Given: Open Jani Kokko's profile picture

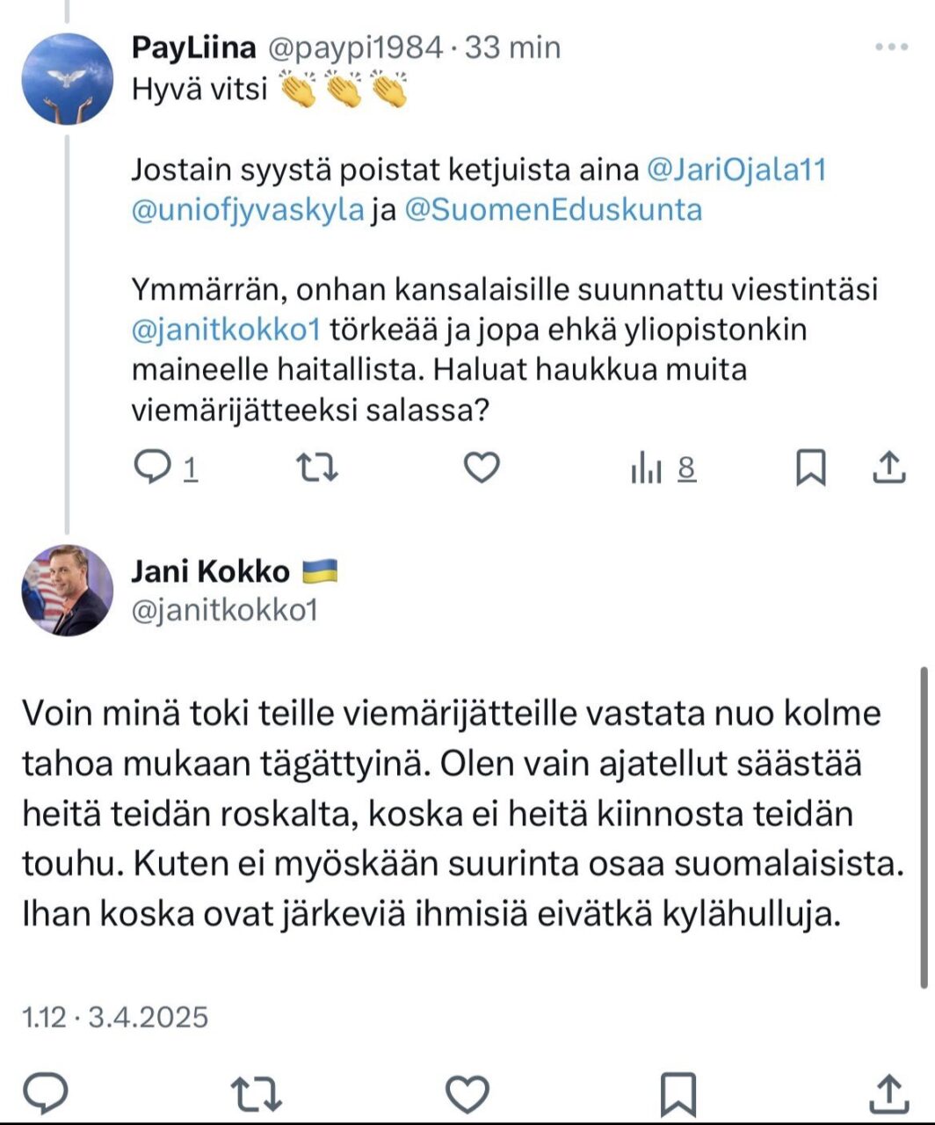Looking at the screenshot, I should [x=68, y=590].
